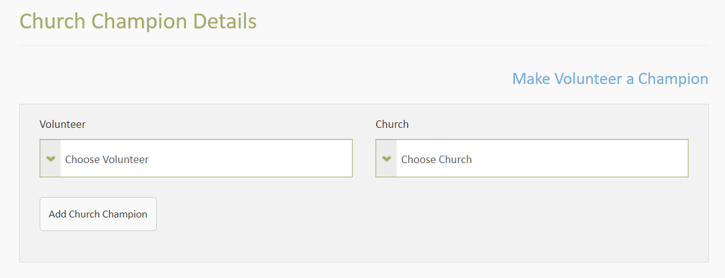
Task: Click the grey arrow box left of Choose Church
Action: tap(387, 159)
